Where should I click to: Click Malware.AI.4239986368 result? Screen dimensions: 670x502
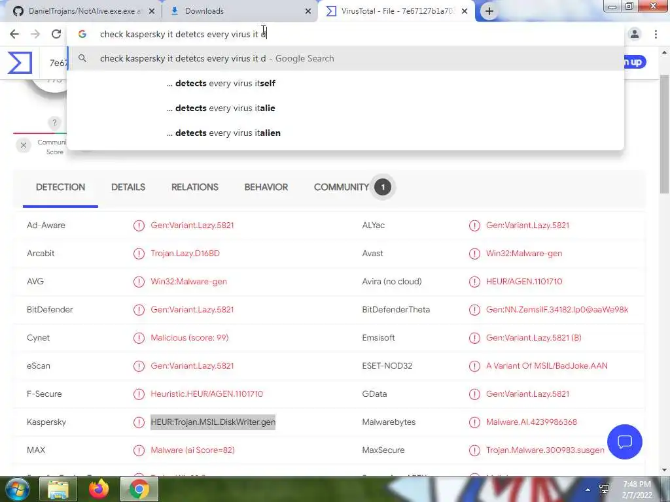click(x=531, y=422)
